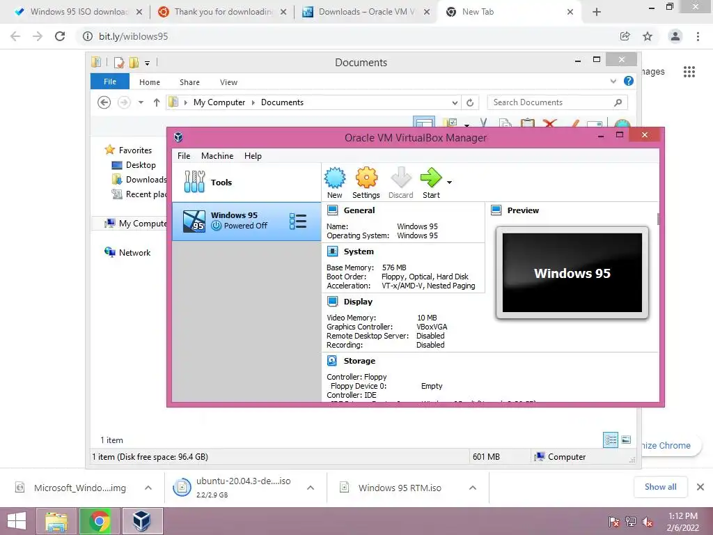Click the Chrome share page icon

[625, 36]
